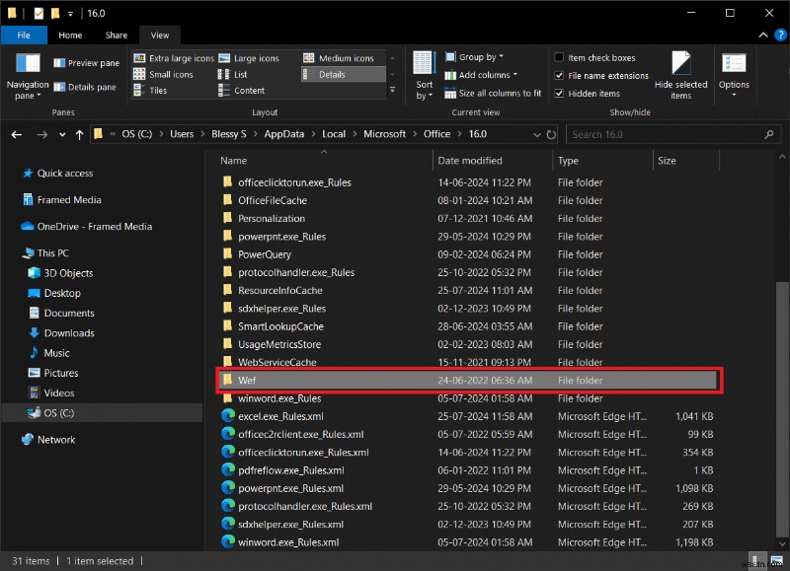This screenshot has width=790, height=571.
Task: Go forward with the forward arrow
Action: coord(42,134)
